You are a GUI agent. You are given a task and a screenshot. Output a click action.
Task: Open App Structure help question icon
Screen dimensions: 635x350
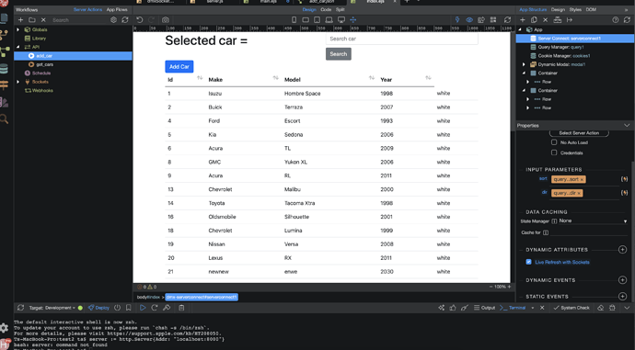point(616,20)
